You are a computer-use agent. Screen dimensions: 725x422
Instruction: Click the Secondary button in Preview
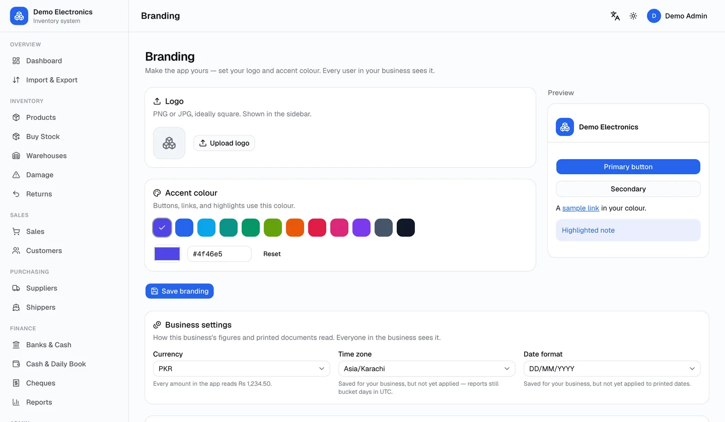point(628,189)
